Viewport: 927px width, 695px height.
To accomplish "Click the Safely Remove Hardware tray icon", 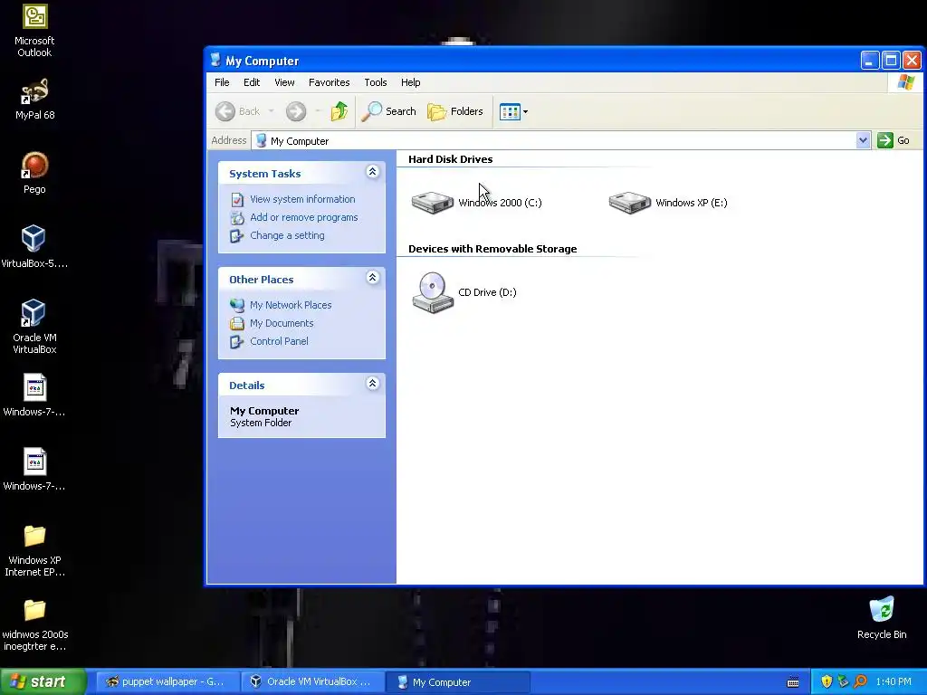I will coord(843,681).
